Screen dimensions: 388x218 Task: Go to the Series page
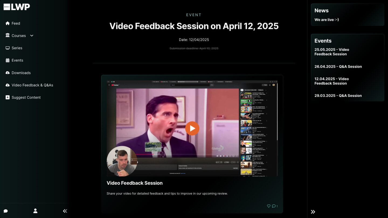(17, 48)
